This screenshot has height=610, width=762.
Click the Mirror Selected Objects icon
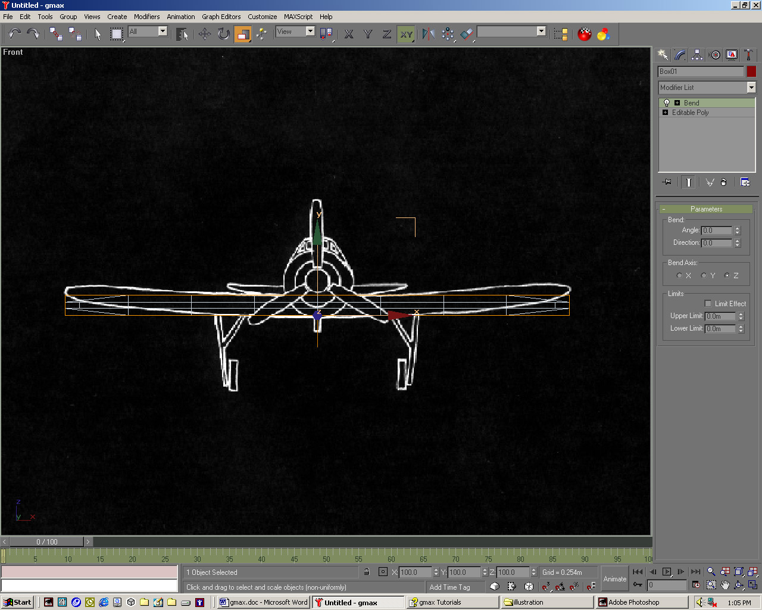point(429,34)
